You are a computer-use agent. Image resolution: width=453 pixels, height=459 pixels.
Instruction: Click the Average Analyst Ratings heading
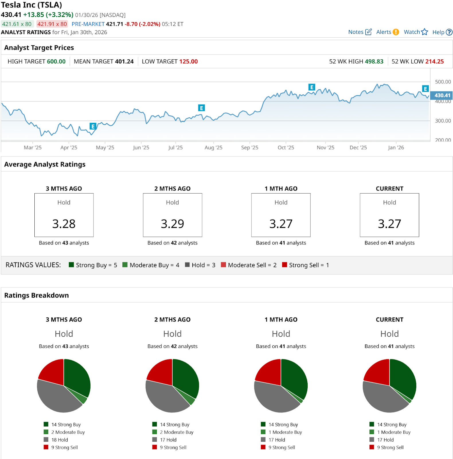pos(45,164)
